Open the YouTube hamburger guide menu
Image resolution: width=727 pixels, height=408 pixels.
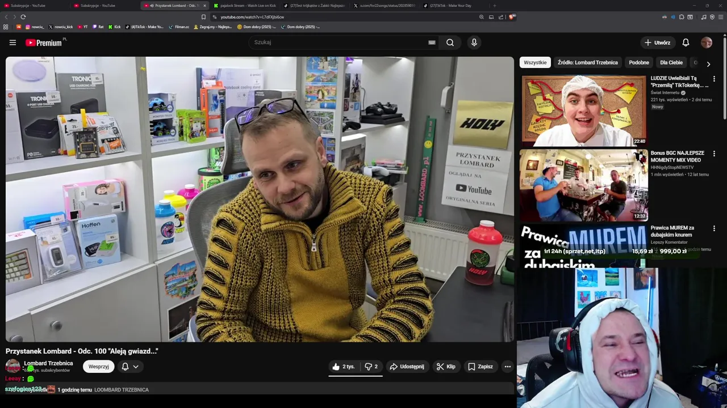coord(12,42)
